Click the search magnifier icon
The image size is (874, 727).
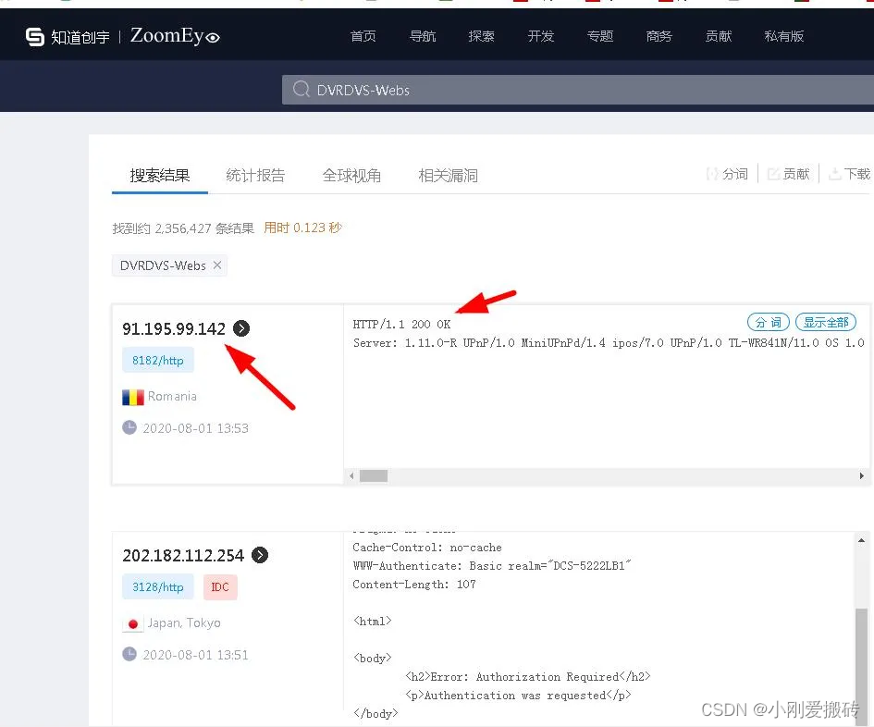coord(301,89)
